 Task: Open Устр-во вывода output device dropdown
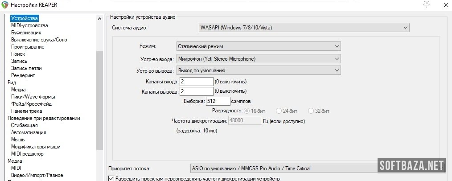tap(258, 70)
